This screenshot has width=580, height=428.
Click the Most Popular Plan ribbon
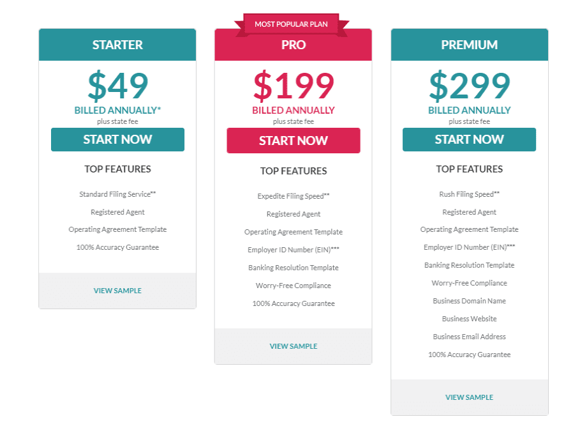pyautogui.click(x=293, y=24)
